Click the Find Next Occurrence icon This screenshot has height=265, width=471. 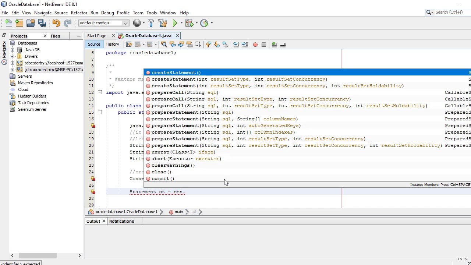pyautogui.click(x=181, y=45)
